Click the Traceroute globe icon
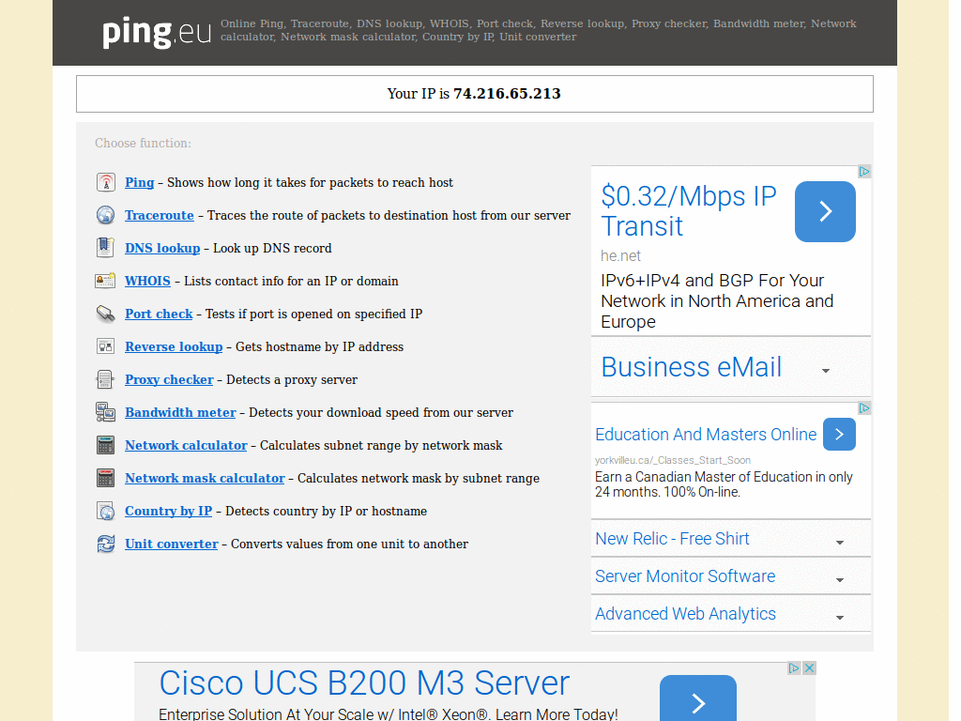The width and height of the screenshot is (961, 721). click(x=105, y=215)
